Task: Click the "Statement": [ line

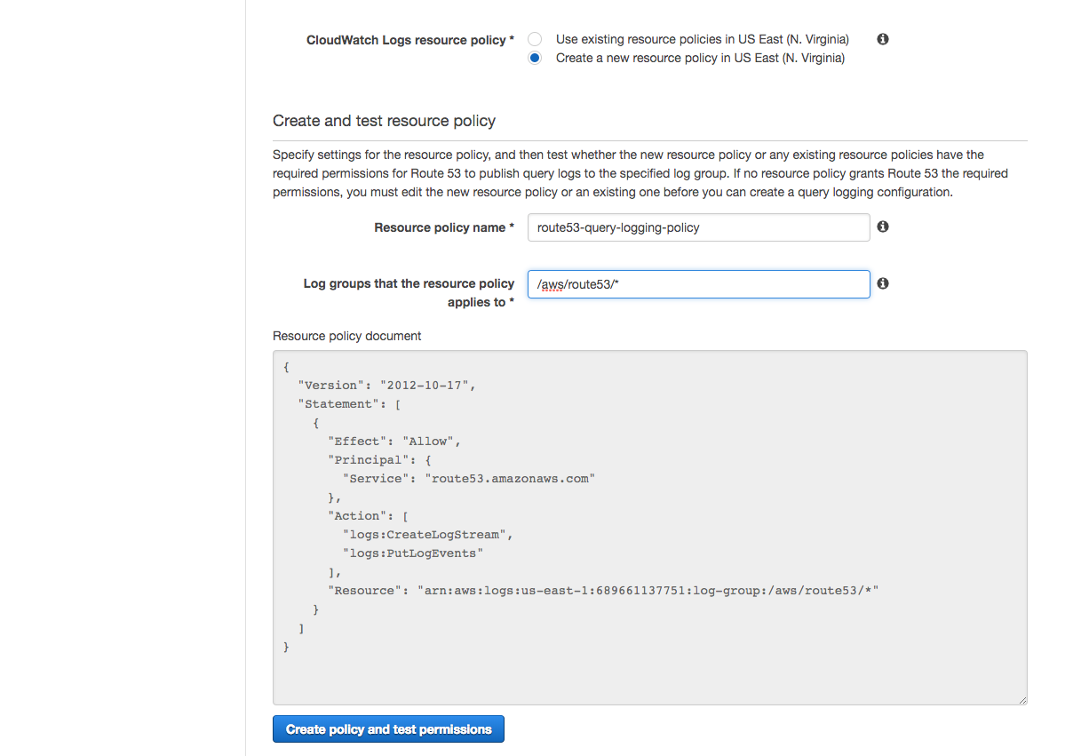Action: tap(350, 404)
